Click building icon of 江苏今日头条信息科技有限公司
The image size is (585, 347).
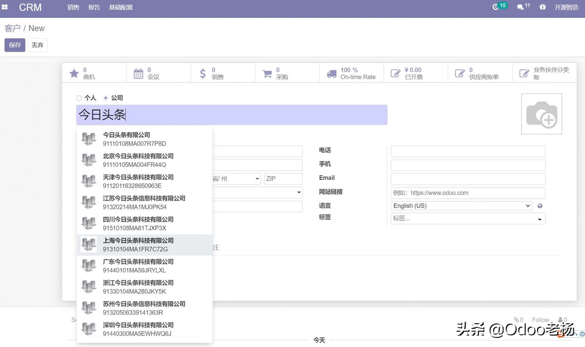[x=89, y=202]
